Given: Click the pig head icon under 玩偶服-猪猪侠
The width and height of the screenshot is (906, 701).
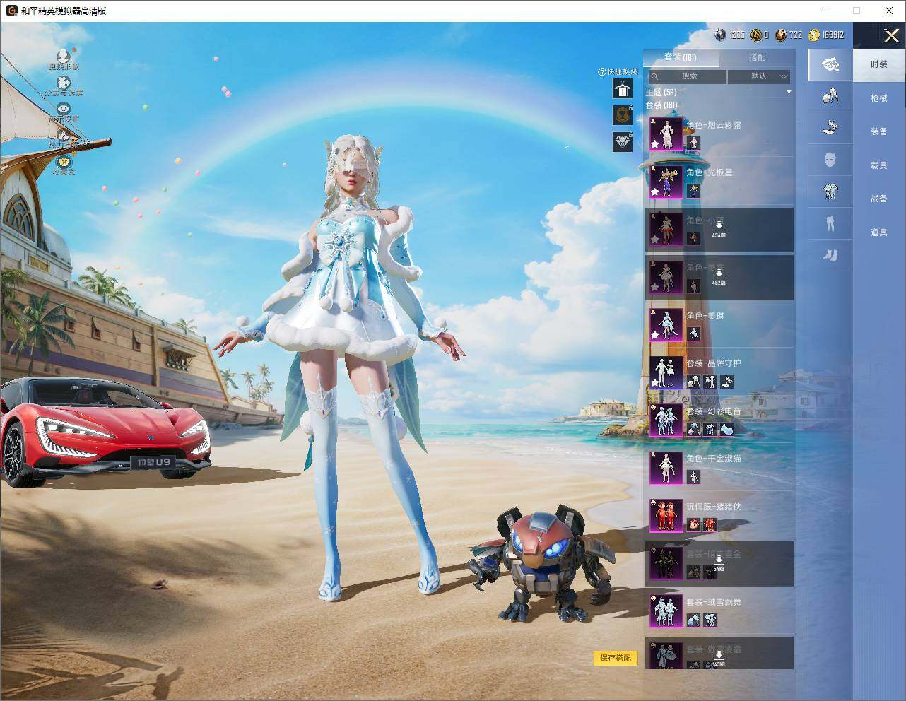Looking at the screenshot, I should coord(693,525).
